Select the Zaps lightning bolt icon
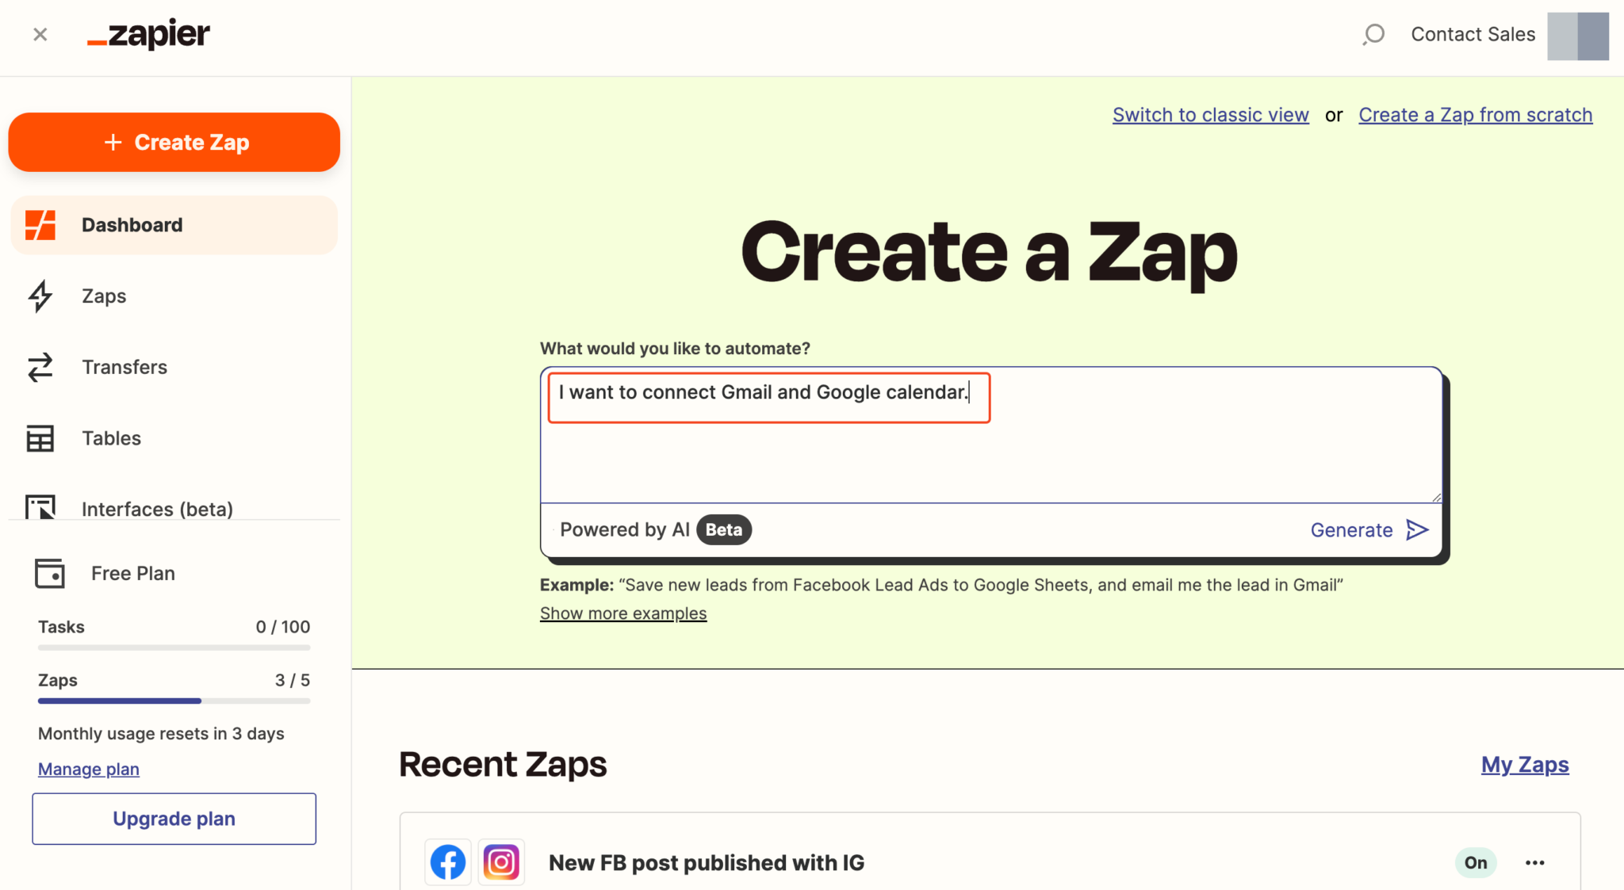The image size is (1624, 890). [40, 296]
